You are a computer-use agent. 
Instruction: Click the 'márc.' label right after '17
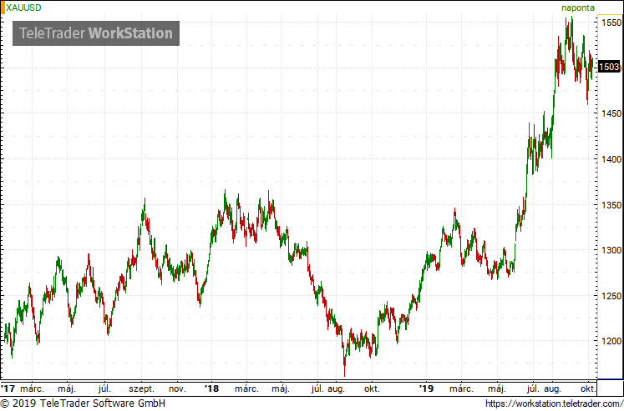coord(33,388)
